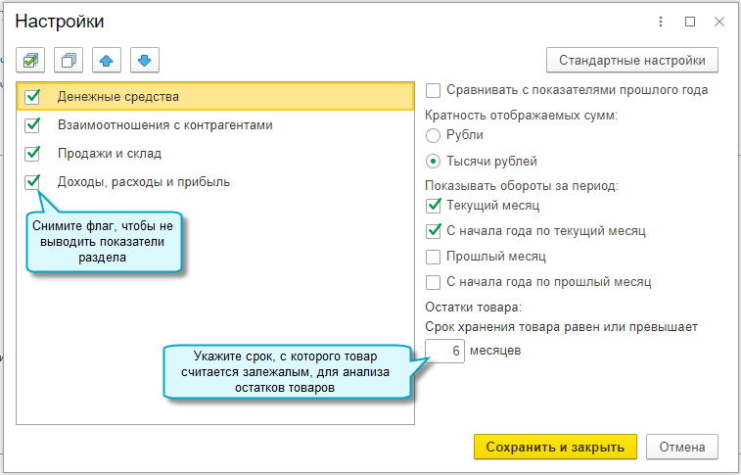Click the uncheck all sections icon
The width and height of the screenshot is (741, 475).
point(69,61)
